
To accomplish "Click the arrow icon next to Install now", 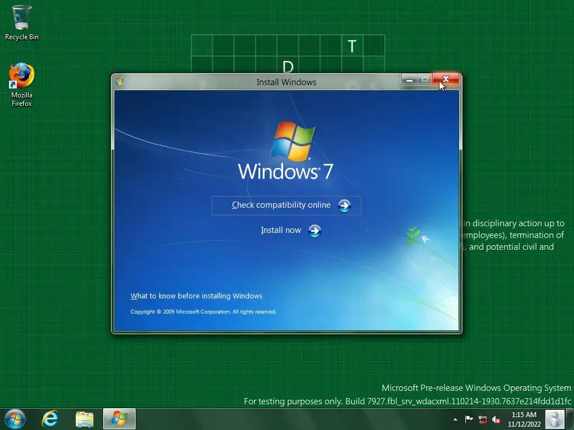I will [x=314, y=231].
